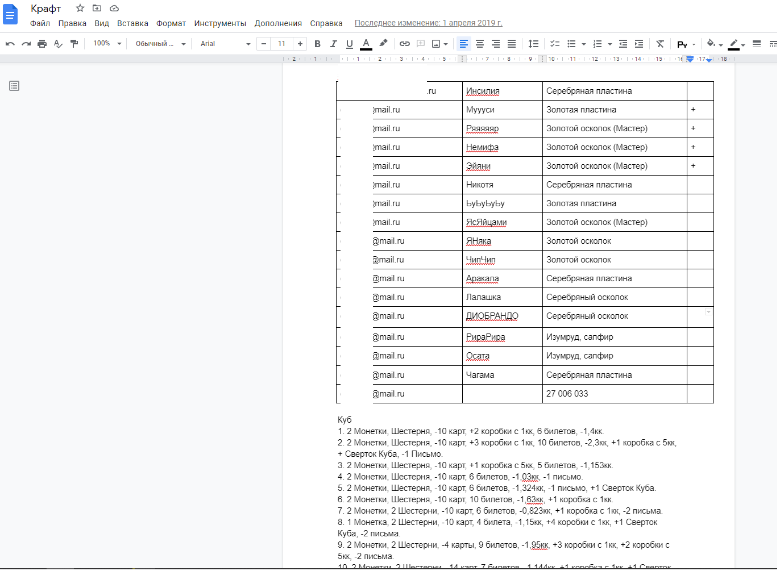Click the font size field showing 11
This screenshot has height=571, width=780.
(x=282, y=44)
